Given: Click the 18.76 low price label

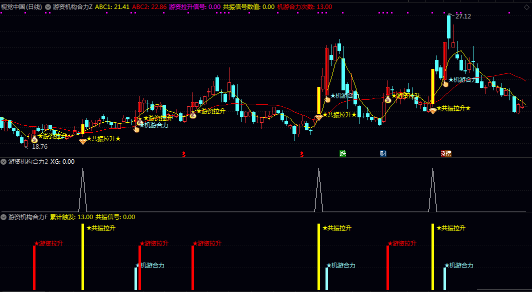Looking at the screenshot, I should (39, 147).
